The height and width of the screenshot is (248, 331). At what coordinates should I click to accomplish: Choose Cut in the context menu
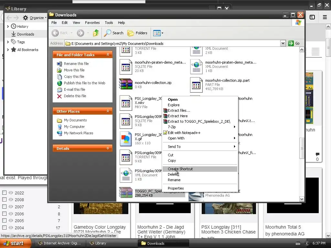pos(200,155)
